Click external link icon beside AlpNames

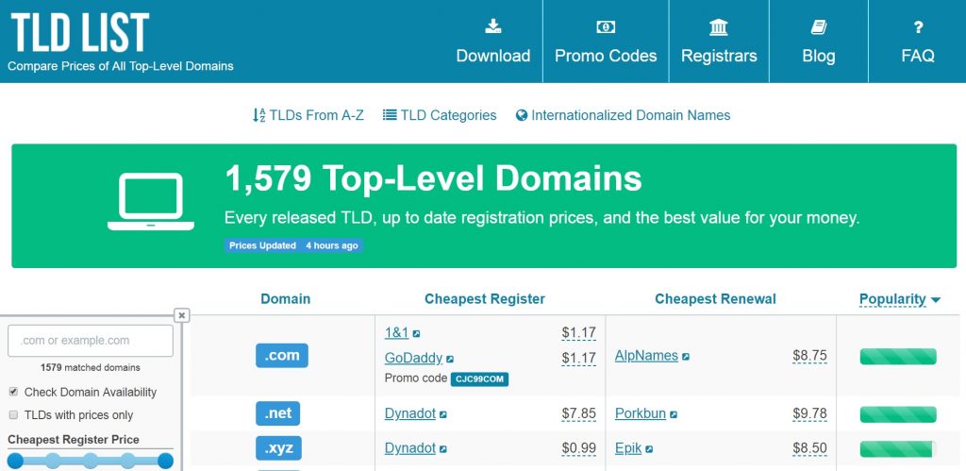coord(686,357)
